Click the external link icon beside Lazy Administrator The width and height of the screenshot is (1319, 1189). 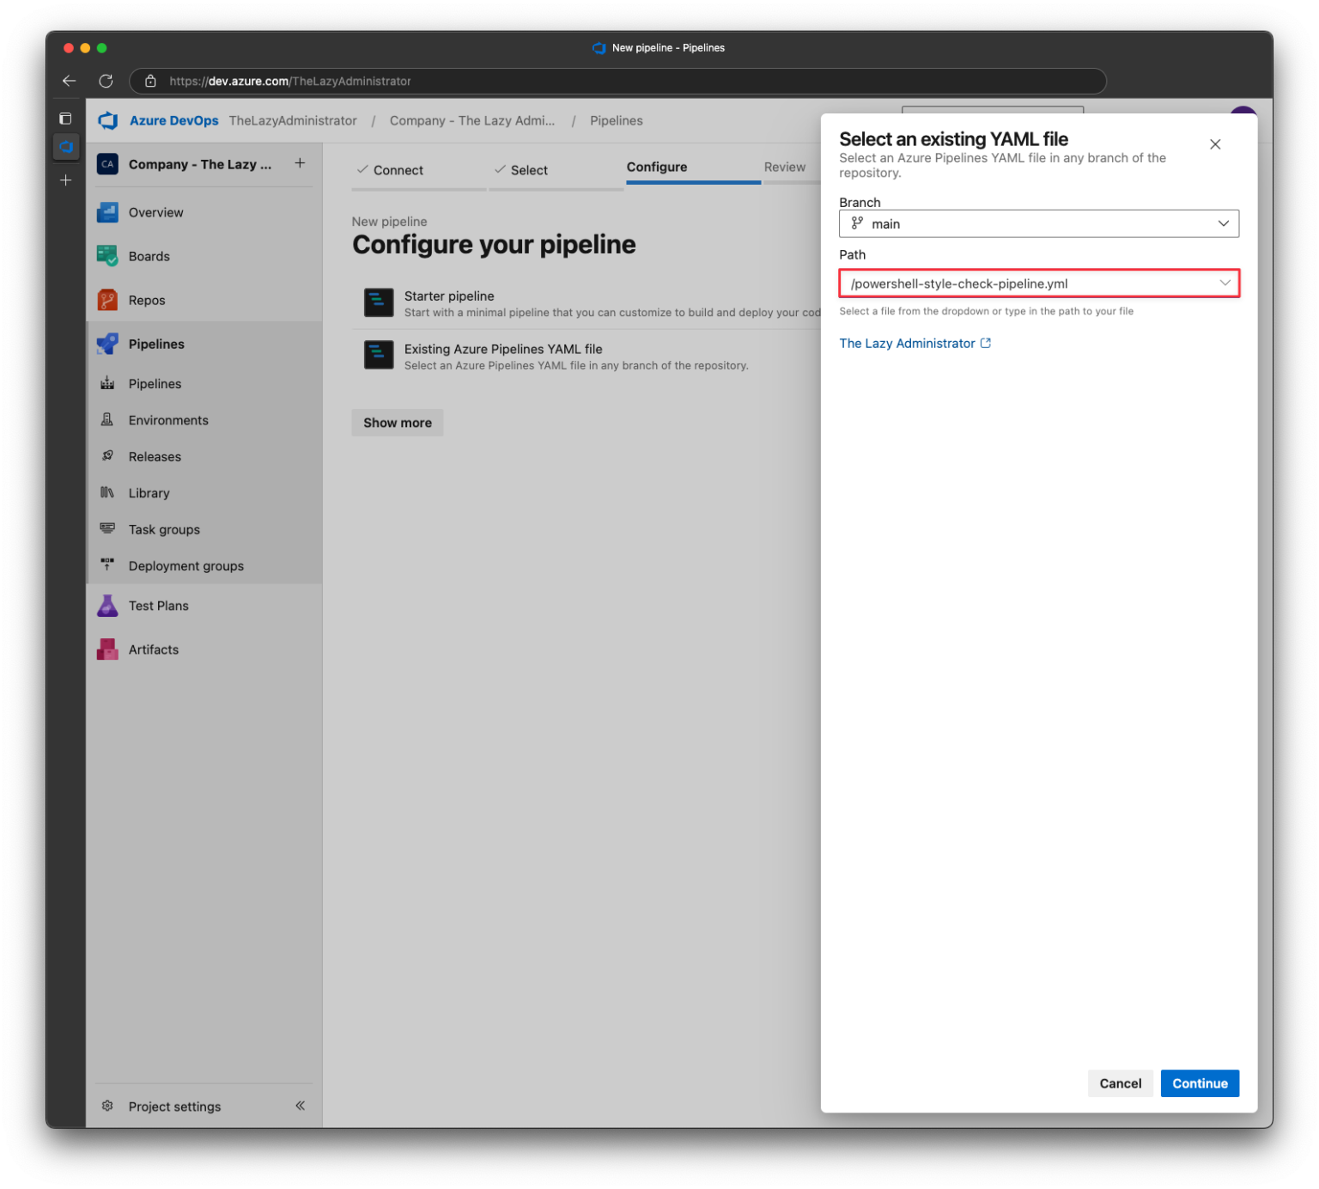pyautogui.click(x=986, y=343)
